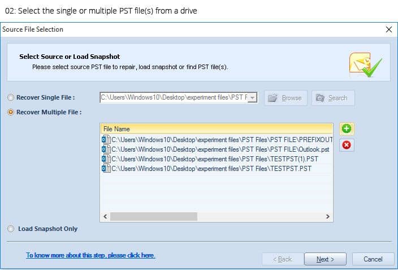Click the Next button
This screenshot has height=270, width=398.
[x=325, y=259]
